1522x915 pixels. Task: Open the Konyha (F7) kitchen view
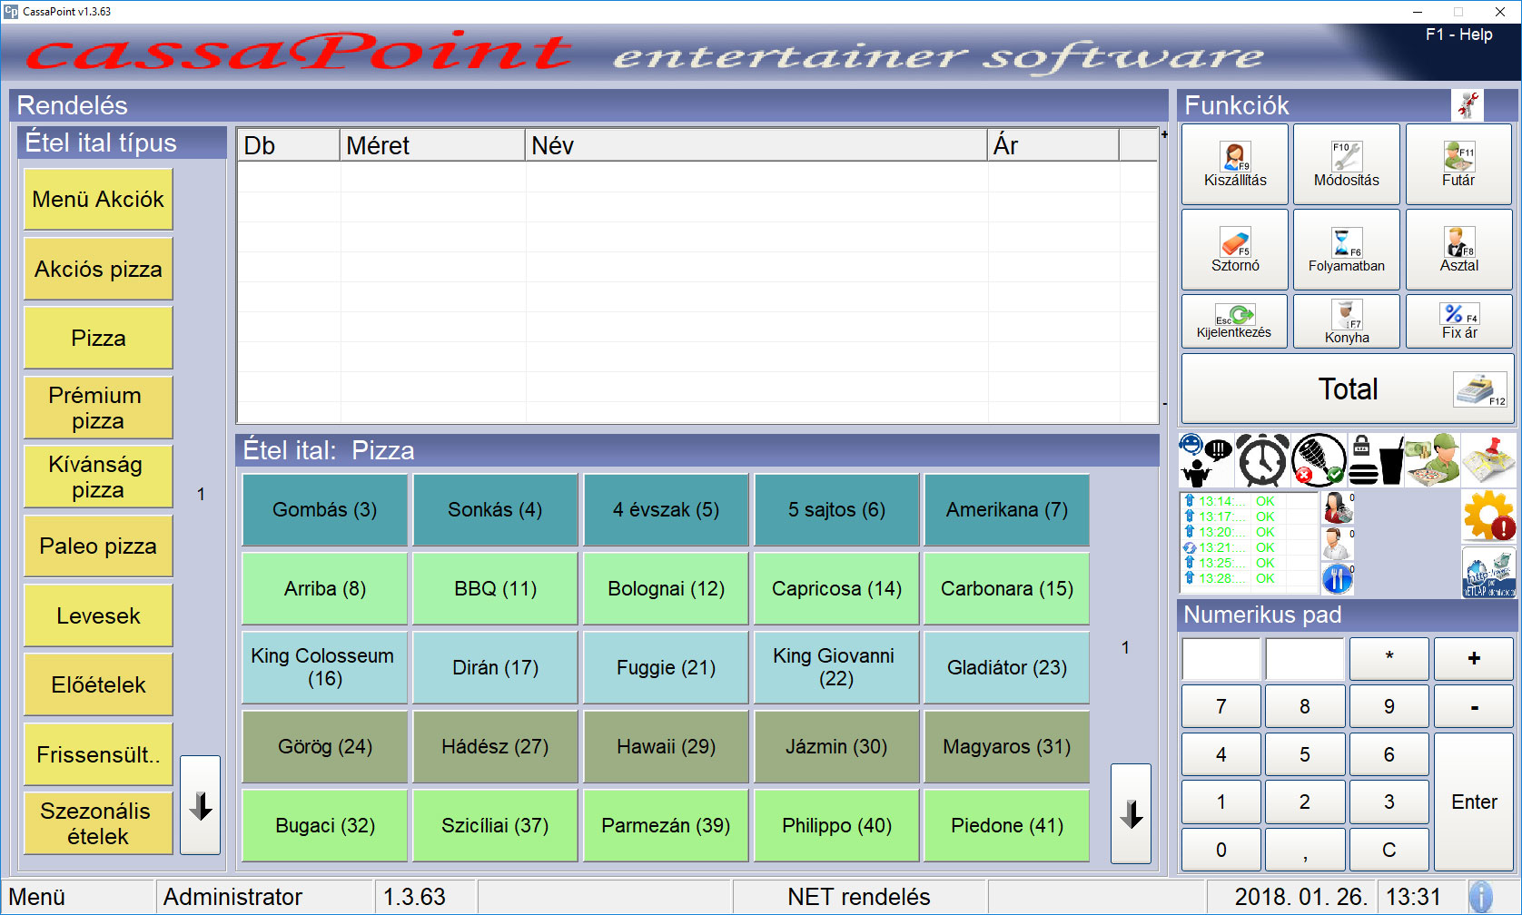pos(1347,321)
